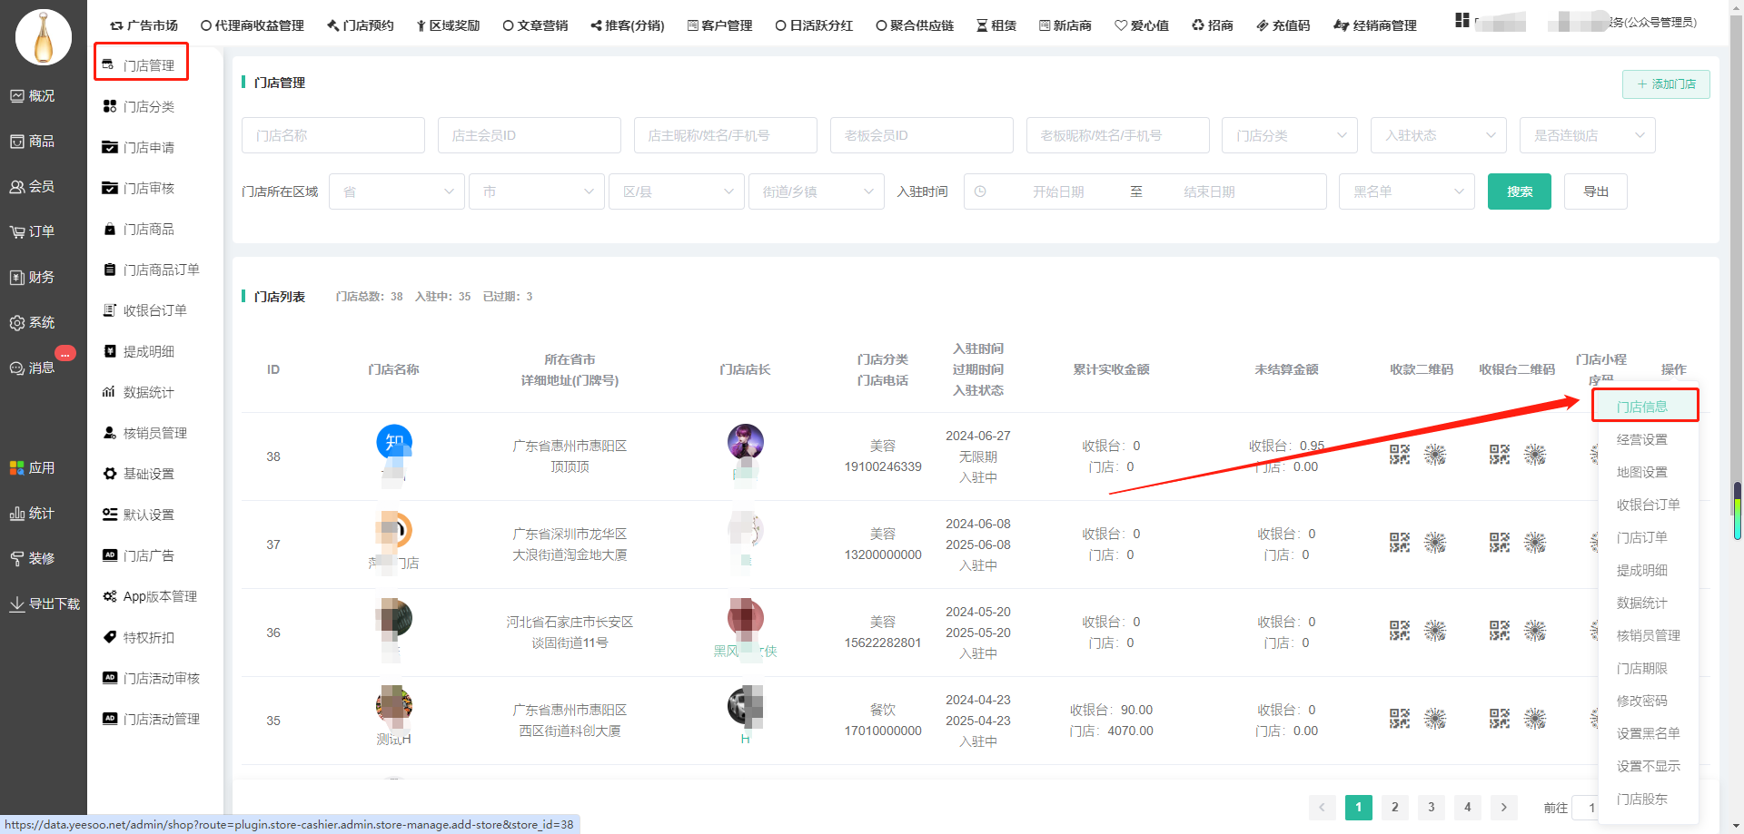Click the payment QR code icon for store 38

tap(1400, 455)
